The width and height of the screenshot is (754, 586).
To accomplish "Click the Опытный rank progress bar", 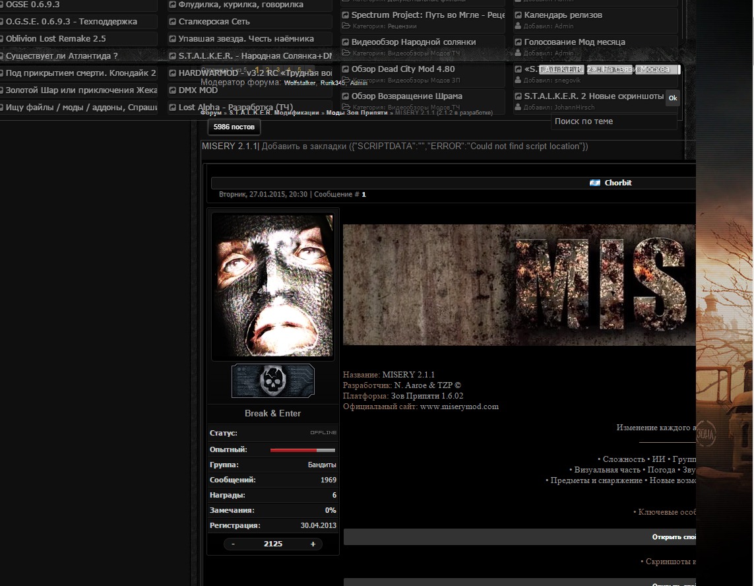I will pos(303,450).
